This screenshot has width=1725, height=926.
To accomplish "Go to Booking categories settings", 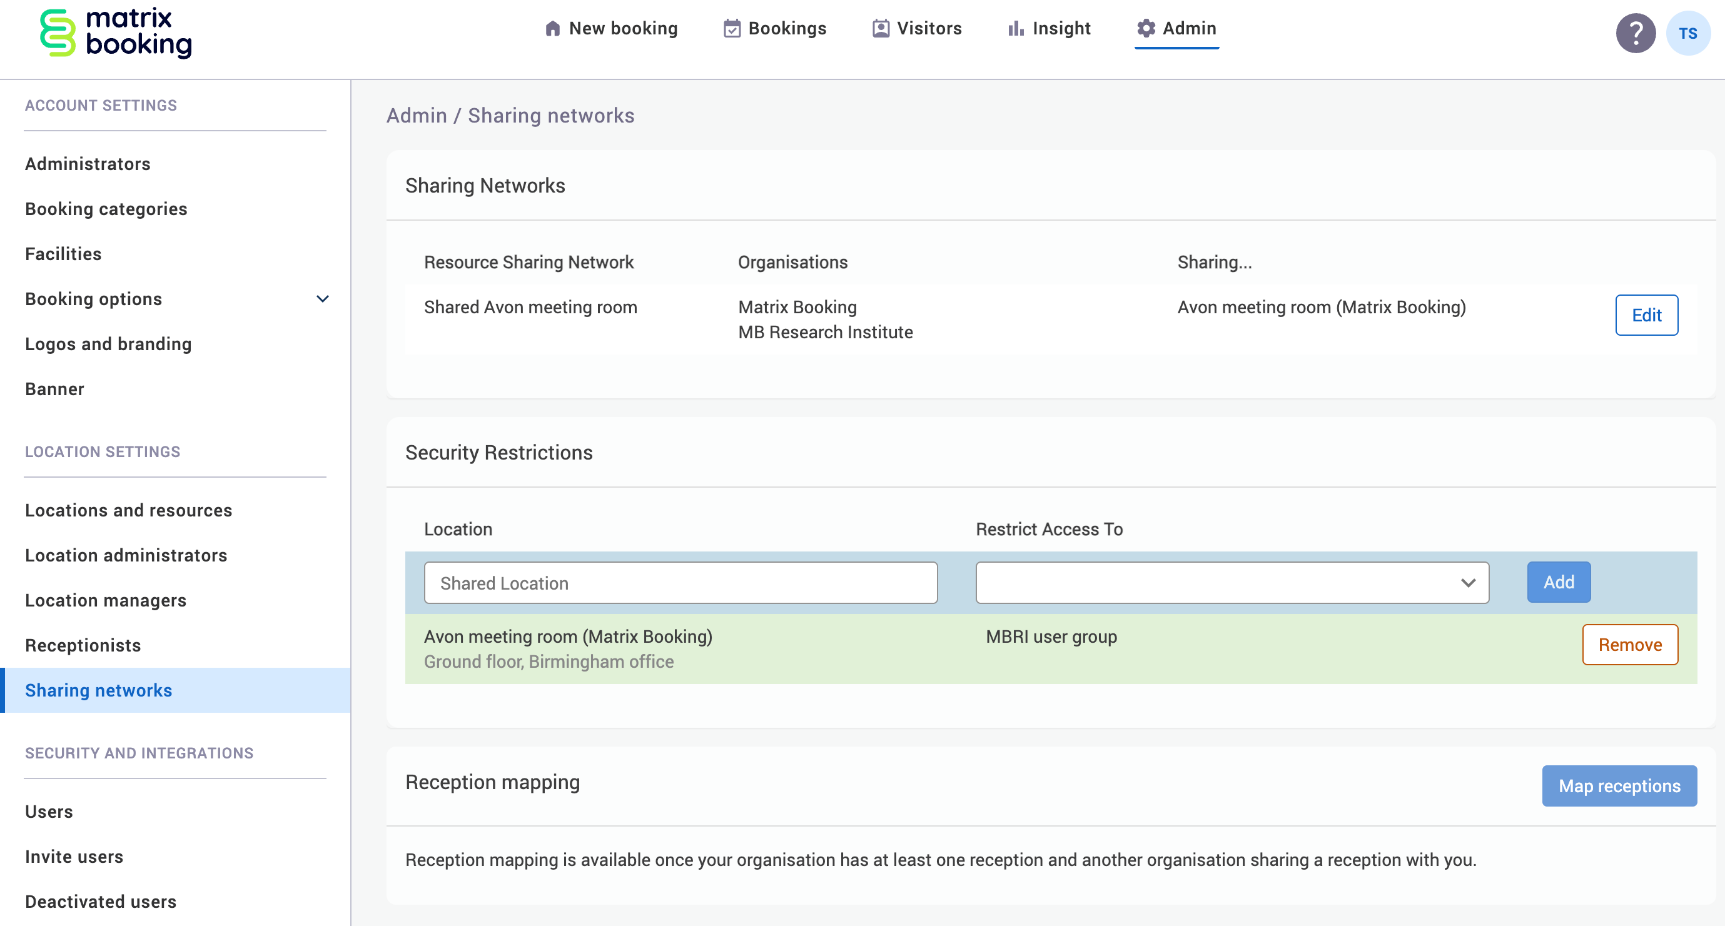I will tap(106, 209).
